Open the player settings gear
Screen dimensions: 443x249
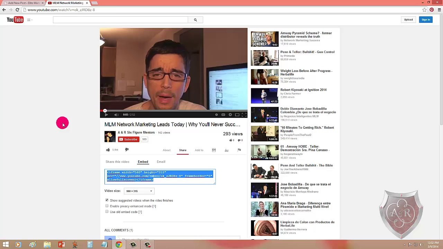click(230, 115)
